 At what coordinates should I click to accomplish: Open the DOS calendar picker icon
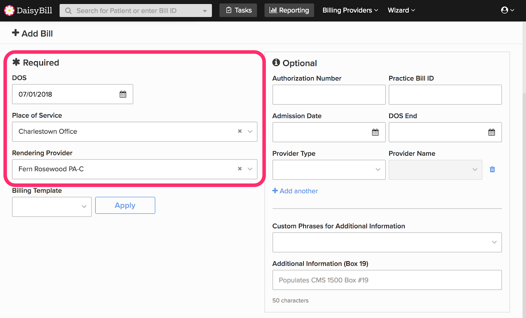(x=123, y=94)
